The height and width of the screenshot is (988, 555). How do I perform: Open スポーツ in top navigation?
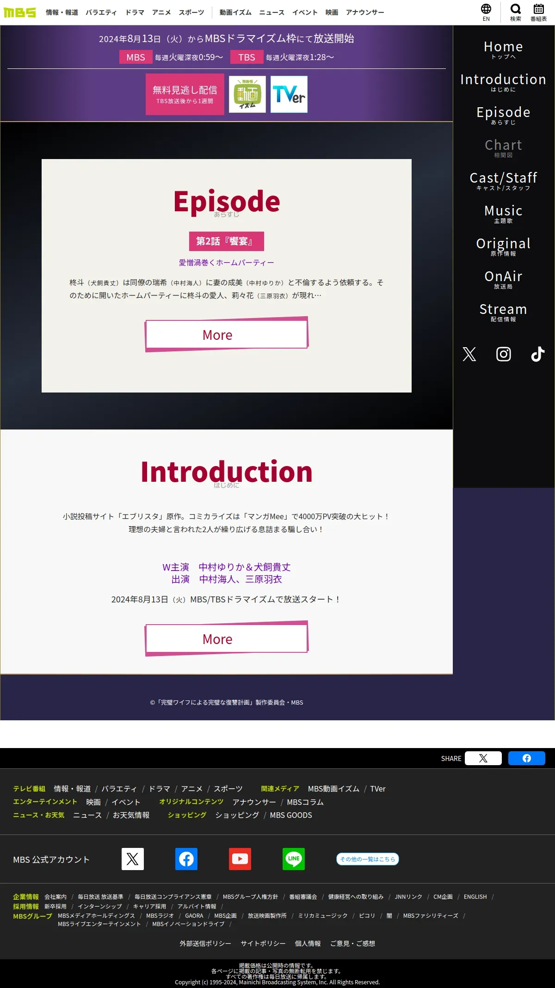click(191, 12)
